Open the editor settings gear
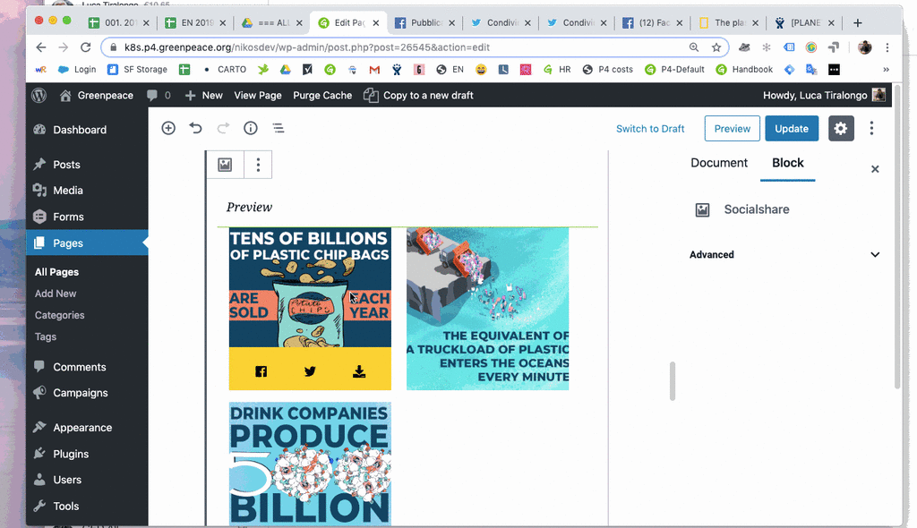Viewport: 917px width, 528px height. click(x=841, y=129)
